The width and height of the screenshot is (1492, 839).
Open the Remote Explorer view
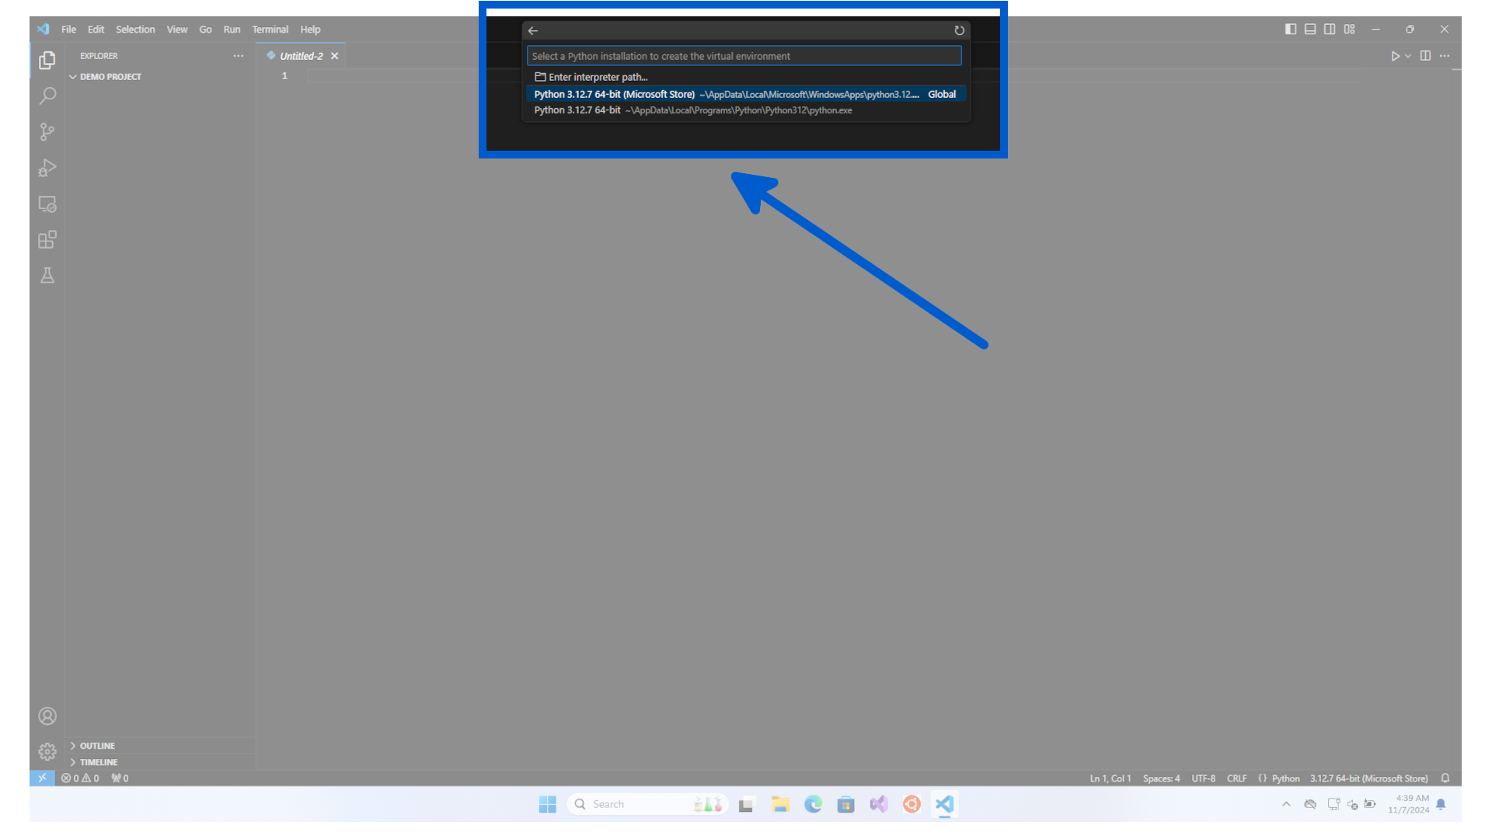47,204
